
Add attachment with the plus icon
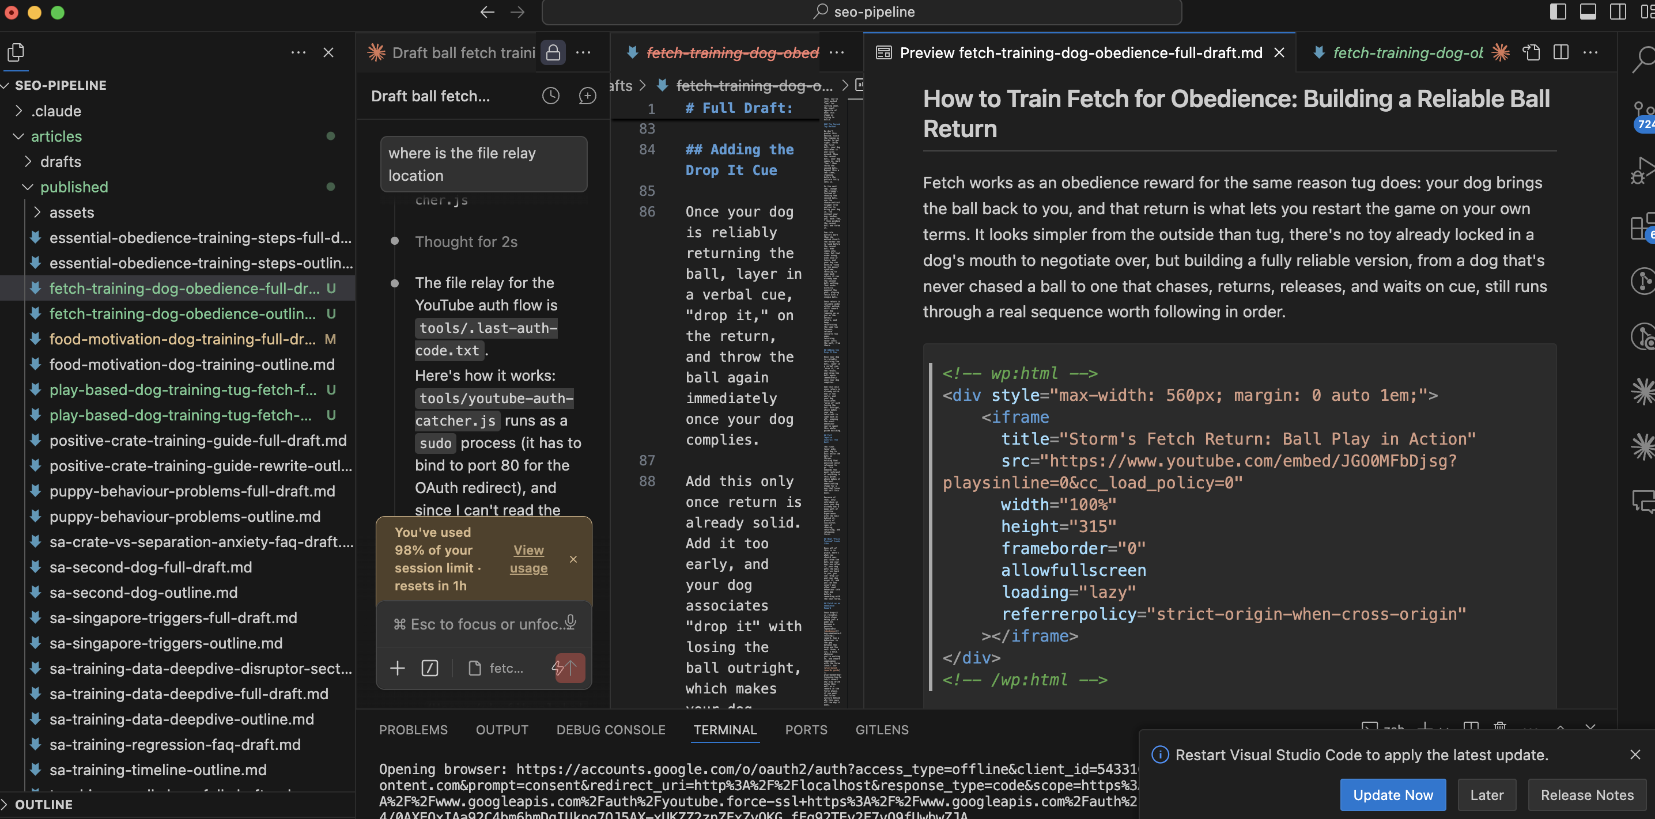[398, 668]
